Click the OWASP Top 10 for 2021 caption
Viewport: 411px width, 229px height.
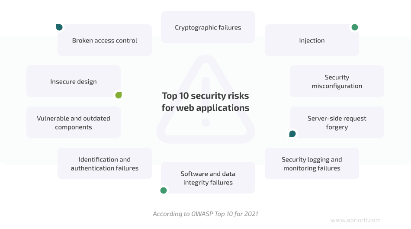tap(205, 214)
